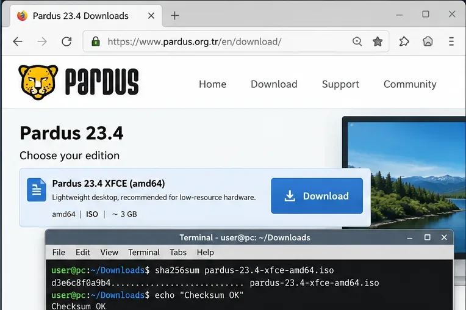
Task: Click the 'amd64' label in metadata row
Action: click(63, 214)
